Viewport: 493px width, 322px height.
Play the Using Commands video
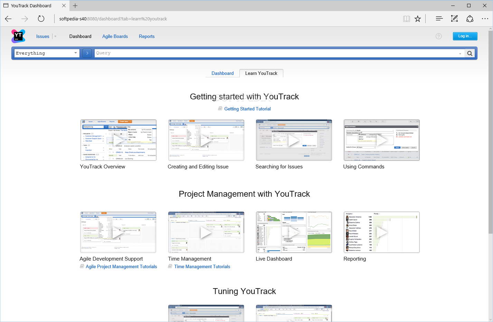coord(382,140)
